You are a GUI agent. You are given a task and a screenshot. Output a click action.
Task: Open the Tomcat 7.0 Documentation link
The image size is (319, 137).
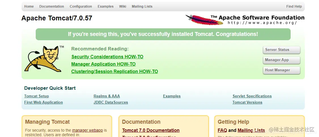(x=151, y=130)
